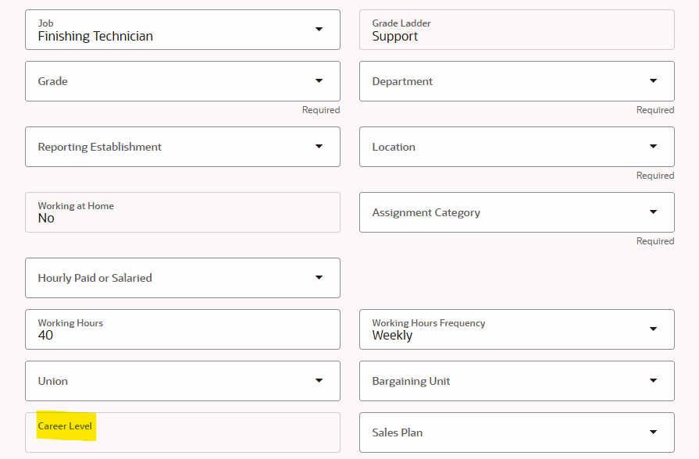Click the Grade Ladder field showing Support

[x=515, y=29]
